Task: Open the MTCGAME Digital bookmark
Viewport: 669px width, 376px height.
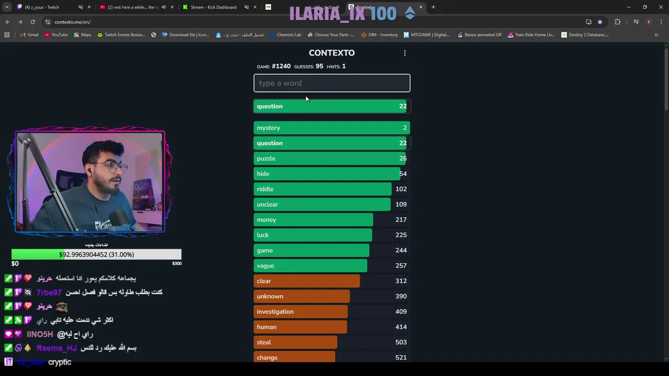Action: (426, 35)
